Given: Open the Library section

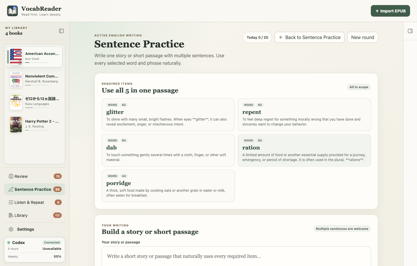Looking at the screenshot, I should click(34, 215).
